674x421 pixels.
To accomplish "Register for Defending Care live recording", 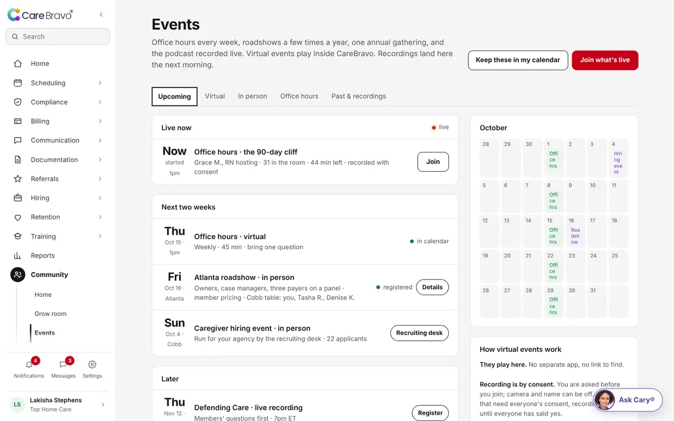I will coord(430,413).
